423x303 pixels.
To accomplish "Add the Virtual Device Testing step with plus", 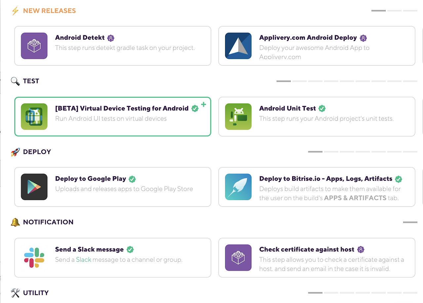I will [204, 105].
